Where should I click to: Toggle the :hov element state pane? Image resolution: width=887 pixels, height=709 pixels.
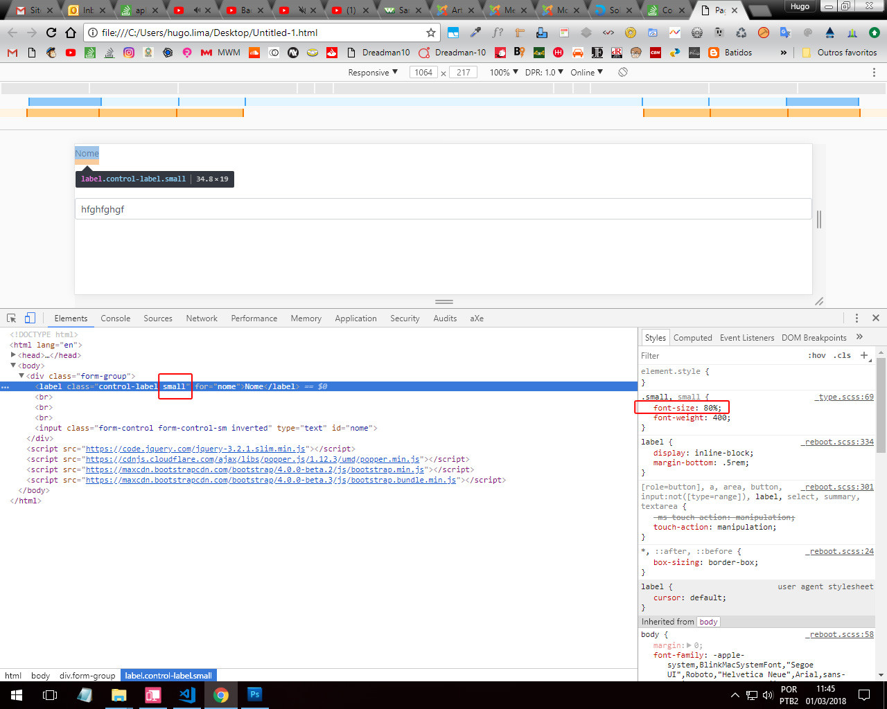tap(817, 355)
